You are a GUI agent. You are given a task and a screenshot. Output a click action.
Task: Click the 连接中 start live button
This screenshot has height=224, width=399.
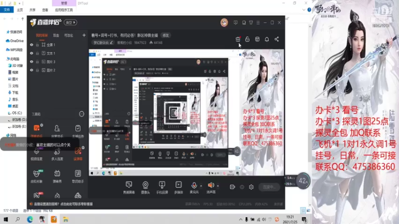coord(269,187)
